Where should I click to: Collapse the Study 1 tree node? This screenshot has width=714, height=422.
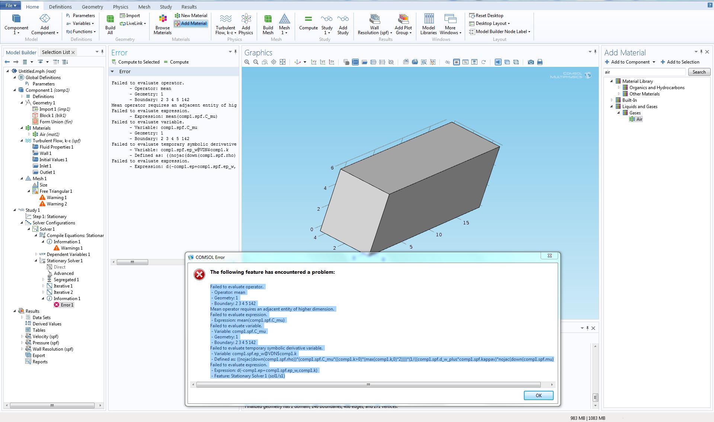point(15,210)
